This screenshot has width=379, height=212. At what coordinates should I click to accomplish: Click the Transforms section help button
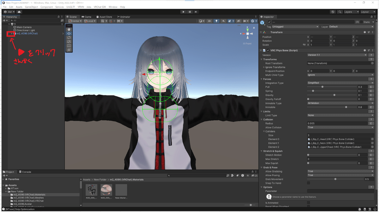point(371,59)
